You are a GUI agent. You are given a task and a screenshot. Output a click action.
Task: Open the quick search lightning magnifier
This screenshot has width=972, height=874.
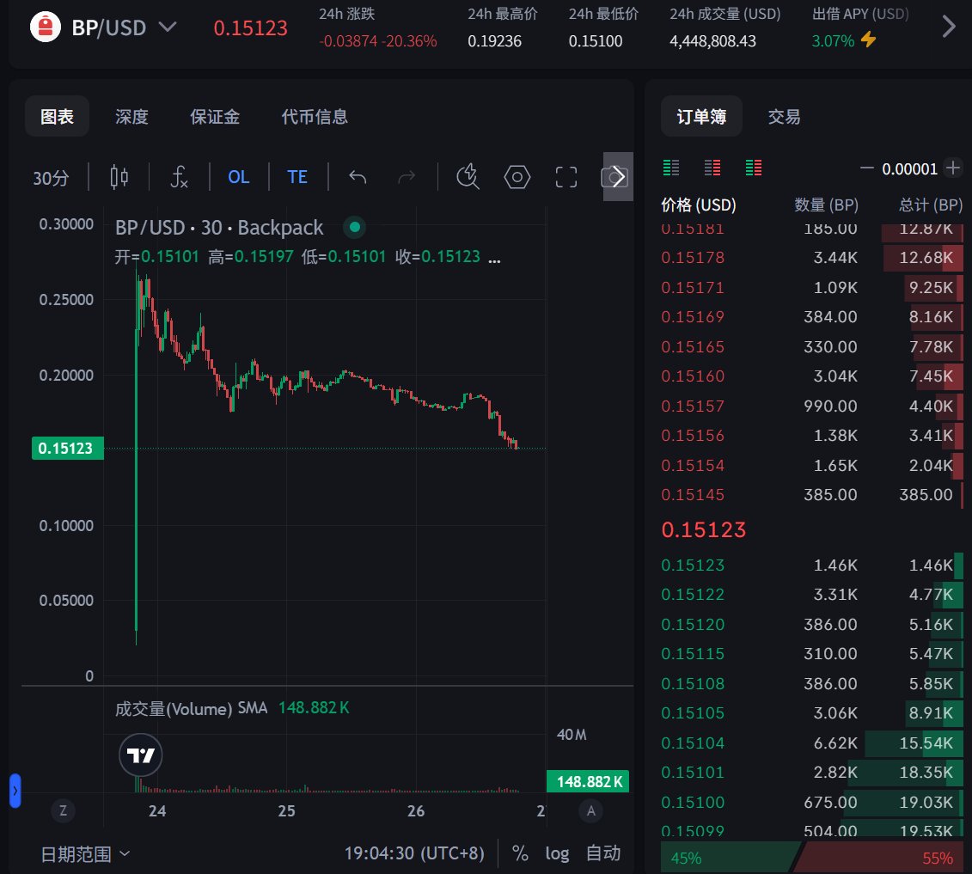point(468,177)
